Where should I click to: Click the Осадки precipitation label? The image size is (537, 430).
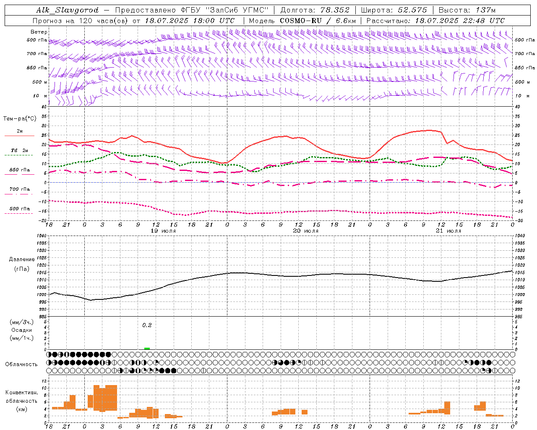point(22,330)
